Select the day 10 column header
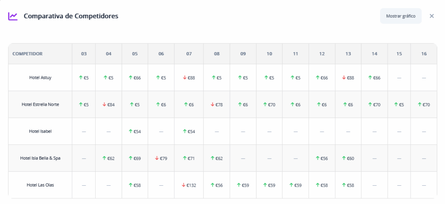 point(269,54)
